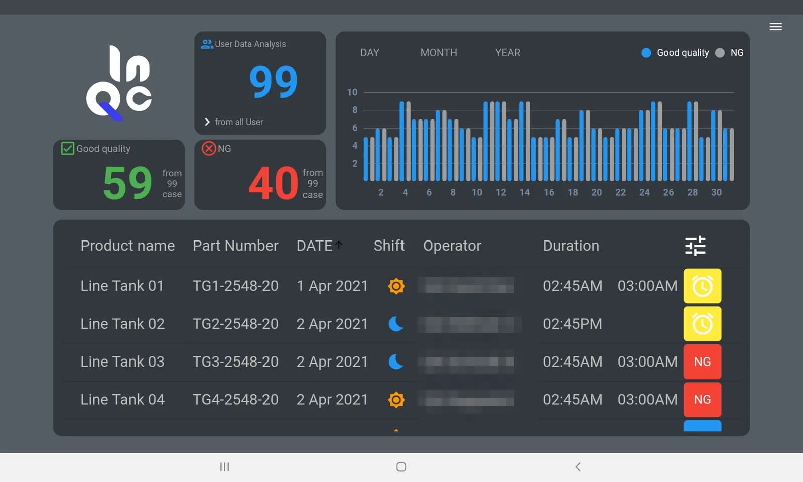The width and height of the screenshot is (803, 482).
Task: Toggle the Good quality legend marker
Action: (x=646, y=53)
